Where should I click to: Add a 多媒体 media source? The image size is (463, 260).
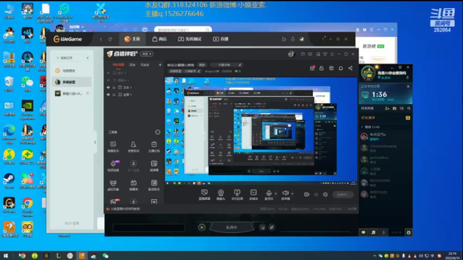click(253, 195)
